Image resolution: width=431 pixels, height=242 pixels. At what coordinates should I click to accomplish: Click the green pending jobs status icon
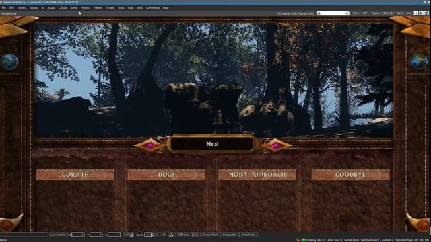click(x=304, y=240)
